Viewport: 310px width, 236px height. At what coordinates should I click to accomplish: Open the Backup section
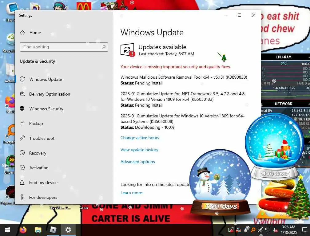(x=36, y=124)
